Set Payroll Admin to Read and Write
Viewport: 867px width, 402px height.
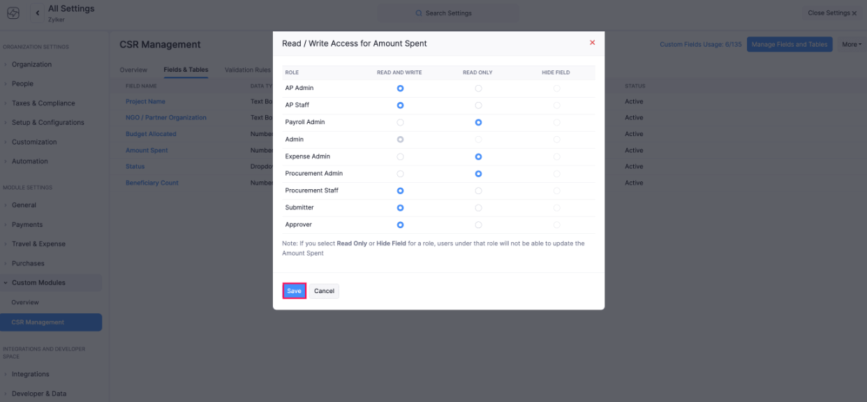[x=400, y=122]
